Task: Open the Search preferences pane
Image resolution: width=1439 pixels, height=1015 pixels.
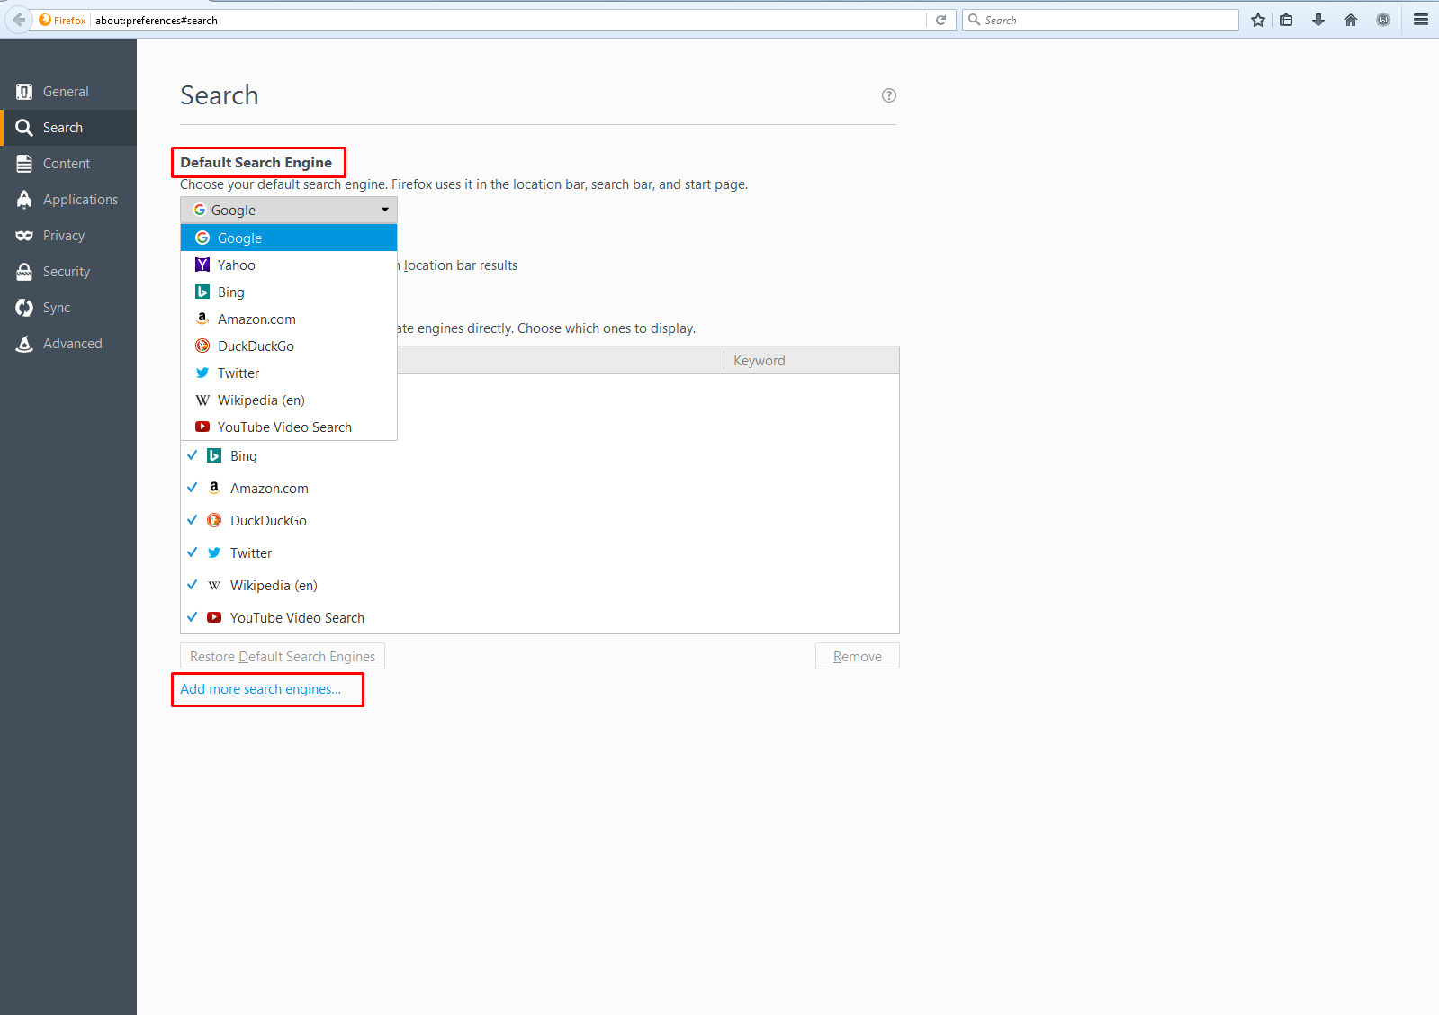Action: coord(68,128)
